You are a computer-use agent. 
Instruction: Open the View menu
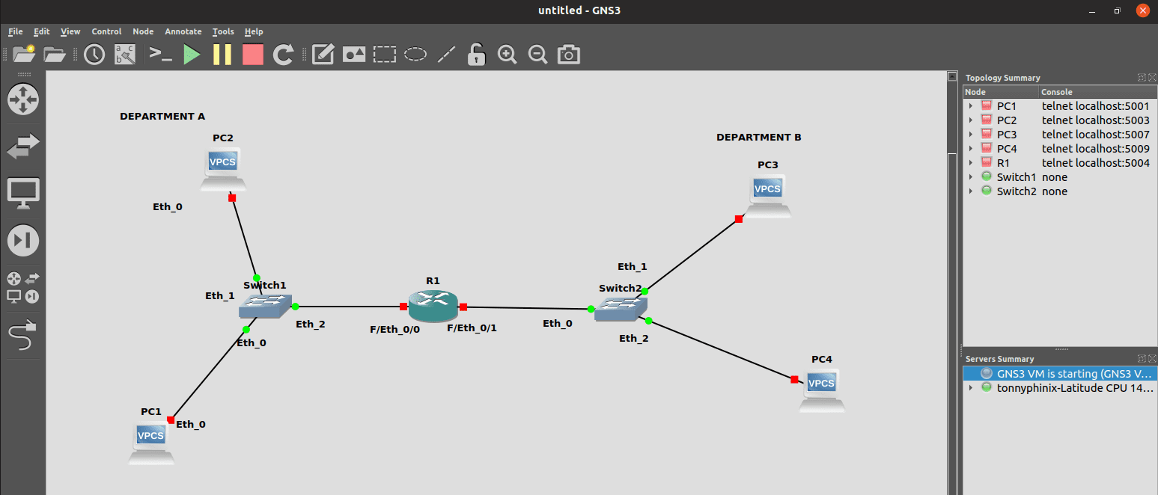click(x=70, y=31)
